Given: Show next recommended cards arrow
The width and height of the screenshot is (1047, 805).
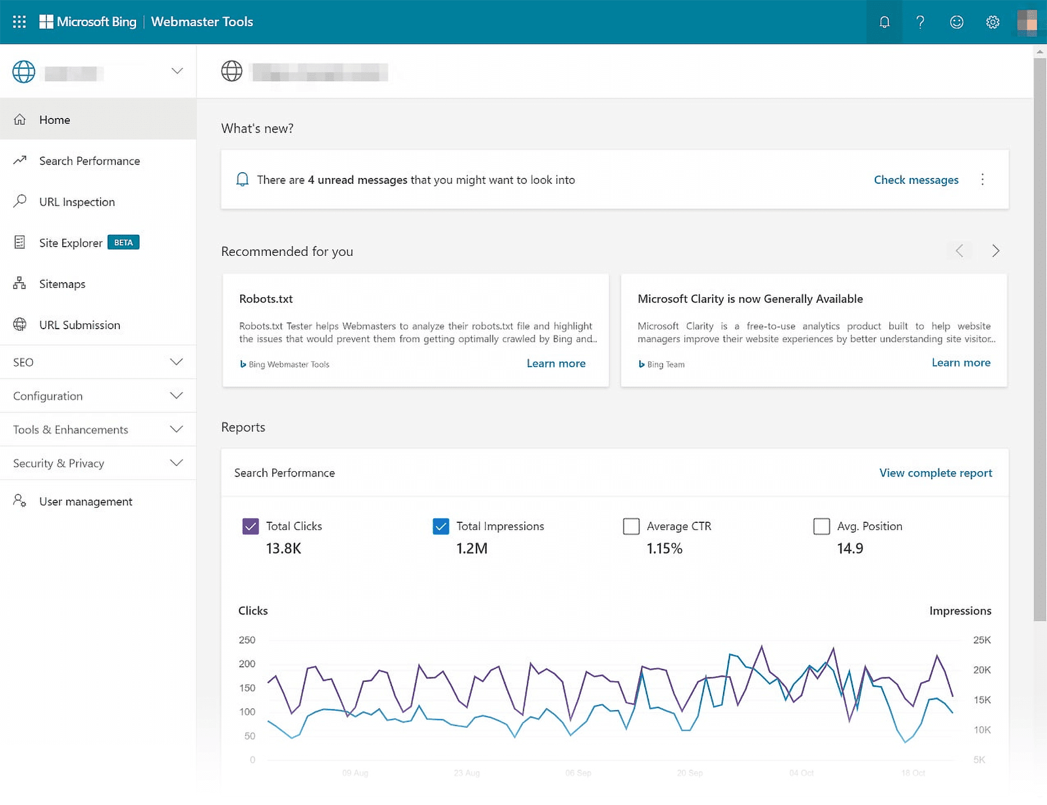Looking at the screenshot, I should click(995, 251).
